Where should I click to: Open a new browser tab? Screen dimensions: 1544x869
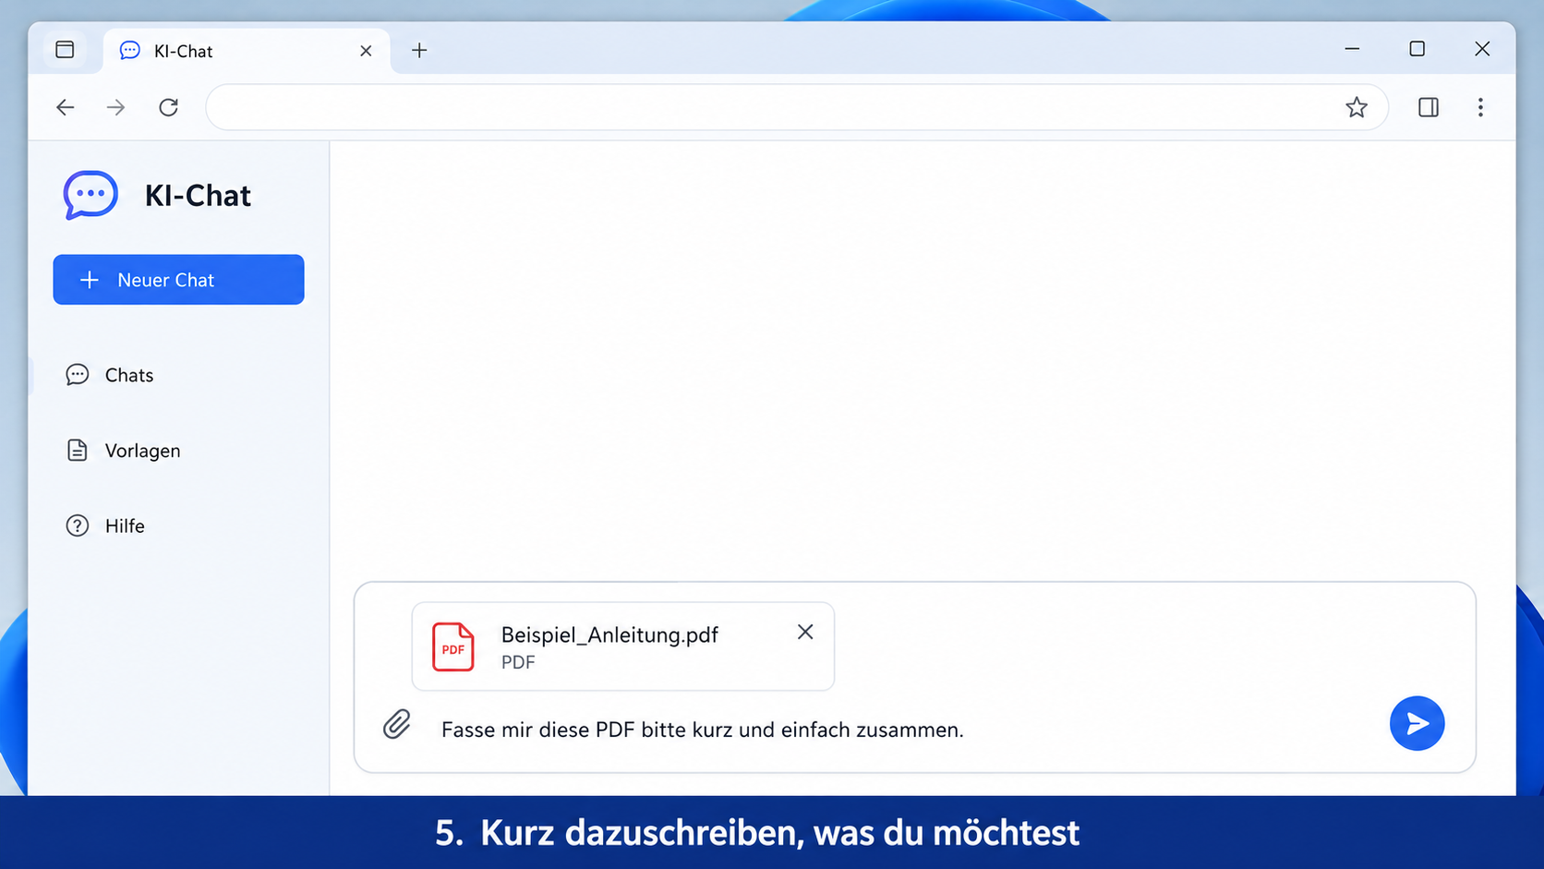pos(419,51)
